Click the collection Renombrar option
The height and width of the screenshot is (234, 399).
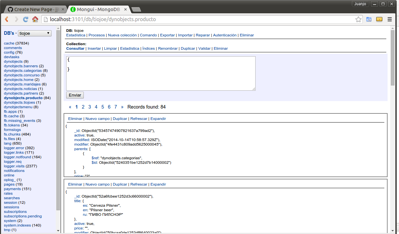coord(168,48)
